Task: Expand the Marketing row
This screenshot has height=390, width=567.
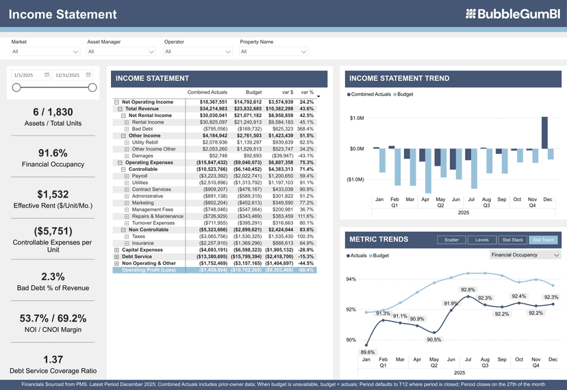Action: click(x=127, y=203)
